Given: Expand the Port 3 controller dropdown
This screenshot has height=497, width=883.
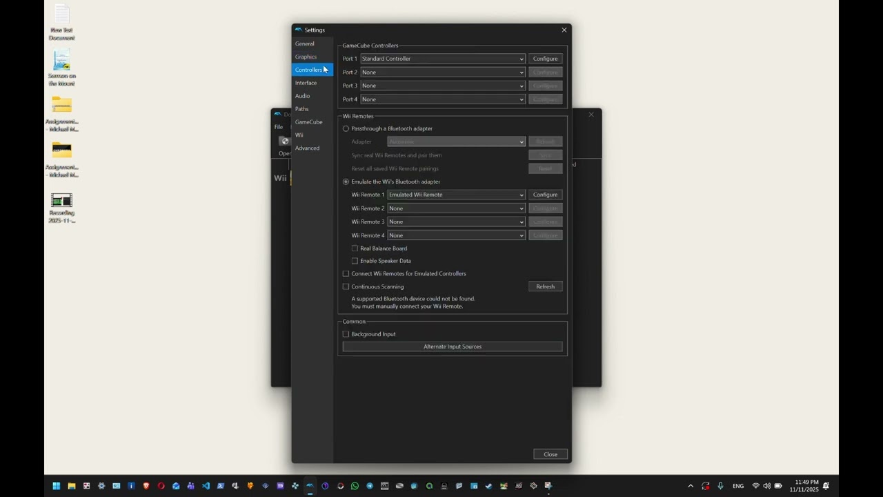Looking at the screenshot, I should 443,86.
